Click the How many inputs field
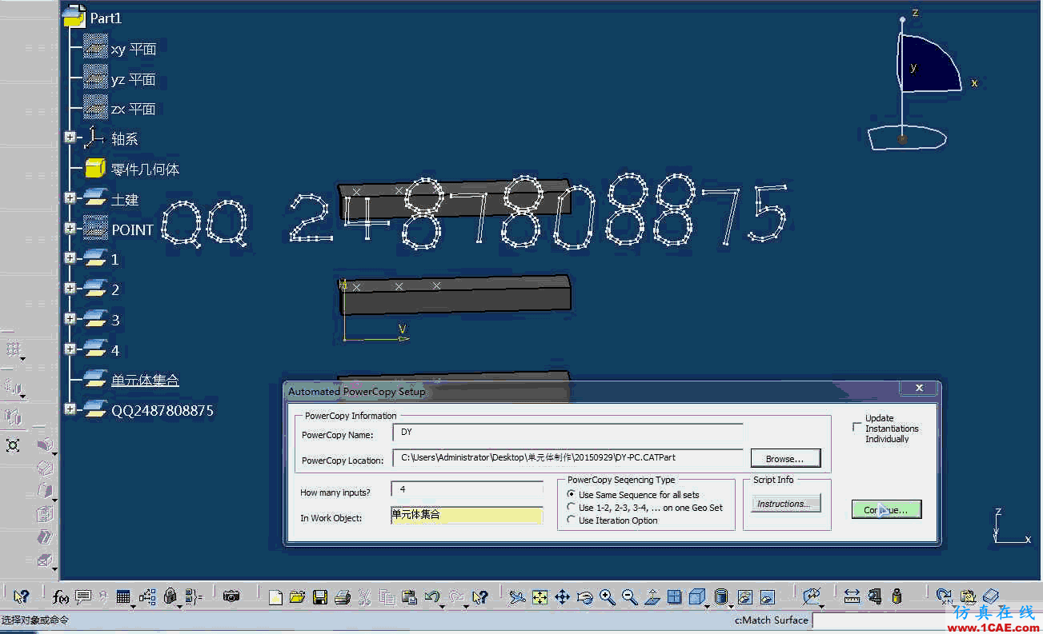 [467, 488]
